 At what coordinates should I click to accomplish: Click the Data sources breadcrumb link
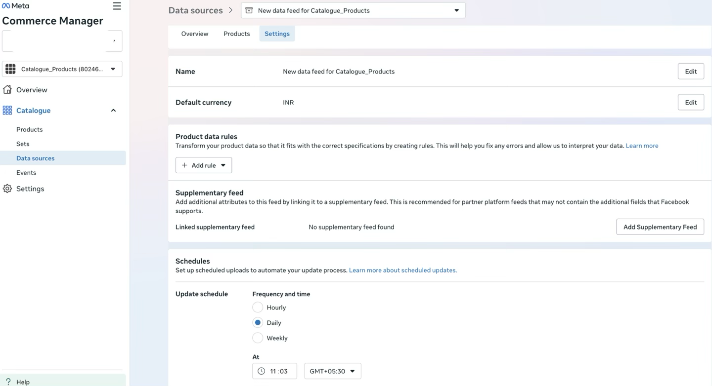coord(196,10)
